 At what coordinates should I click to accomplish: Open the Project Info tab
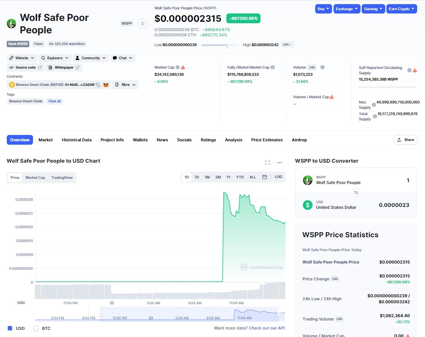pos(112,140)
